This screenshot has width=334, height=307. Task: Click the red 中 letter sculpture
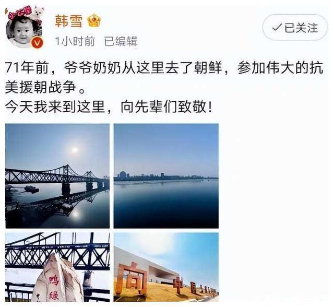pyautogui.click(x=178, y=286)
